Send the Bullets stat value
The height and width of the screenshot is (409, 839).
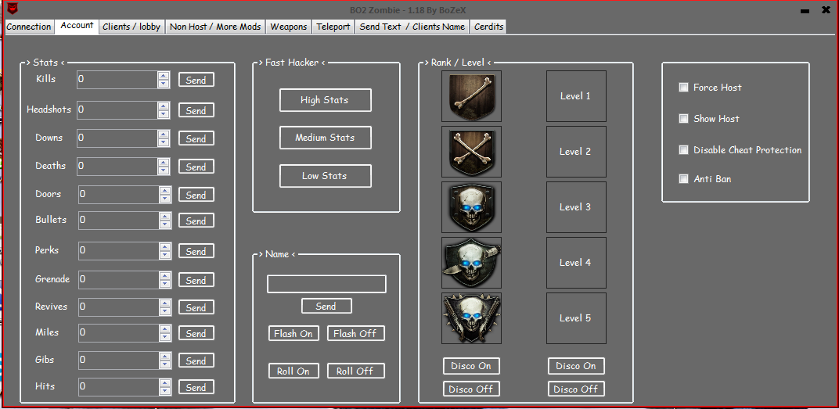[196, 221]
